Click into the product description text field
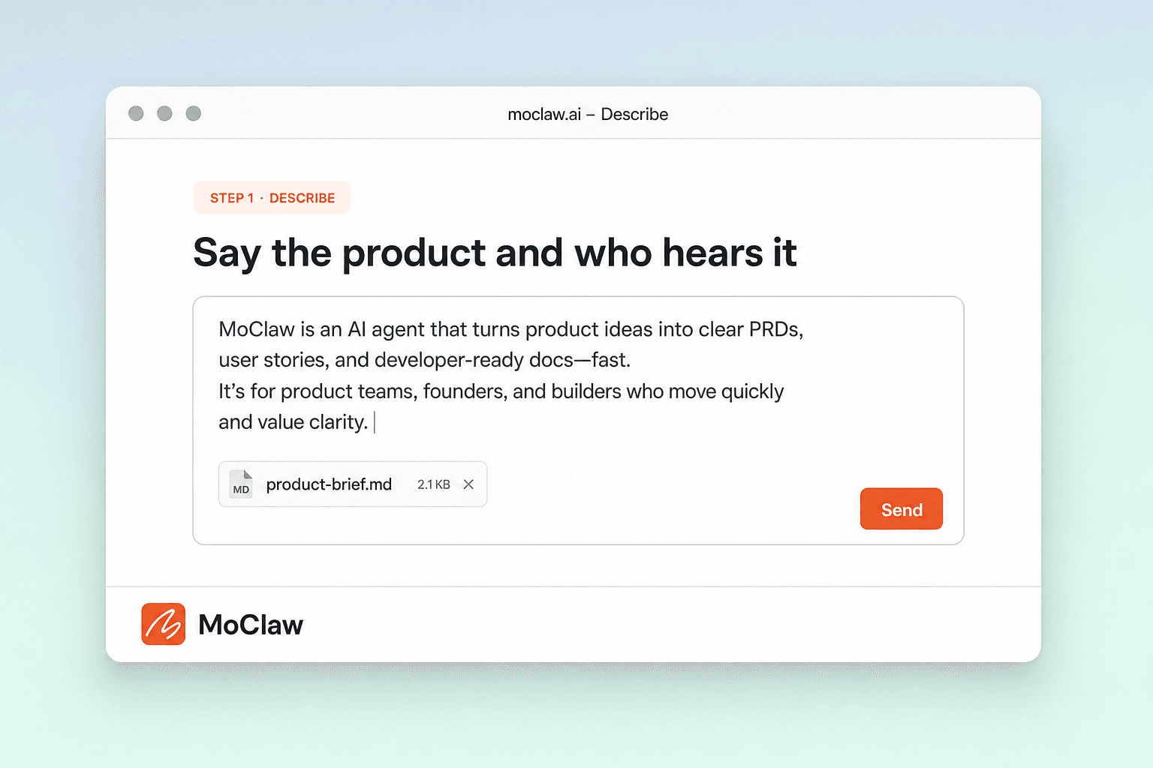1153x768 pixels. [x=578, y=420]
